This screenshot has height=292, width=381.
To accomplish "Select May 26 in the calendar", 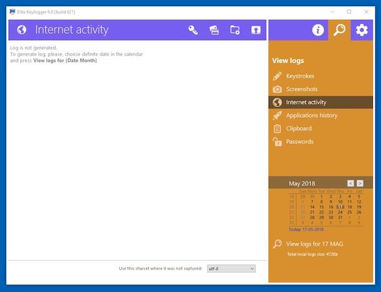I will tap(359, 213).
